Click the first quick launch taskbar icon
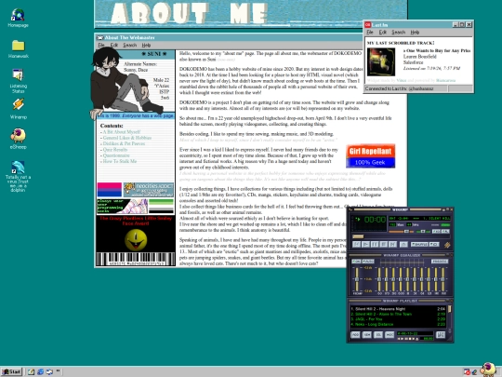 pyautogui.click(x=31, y=371)
